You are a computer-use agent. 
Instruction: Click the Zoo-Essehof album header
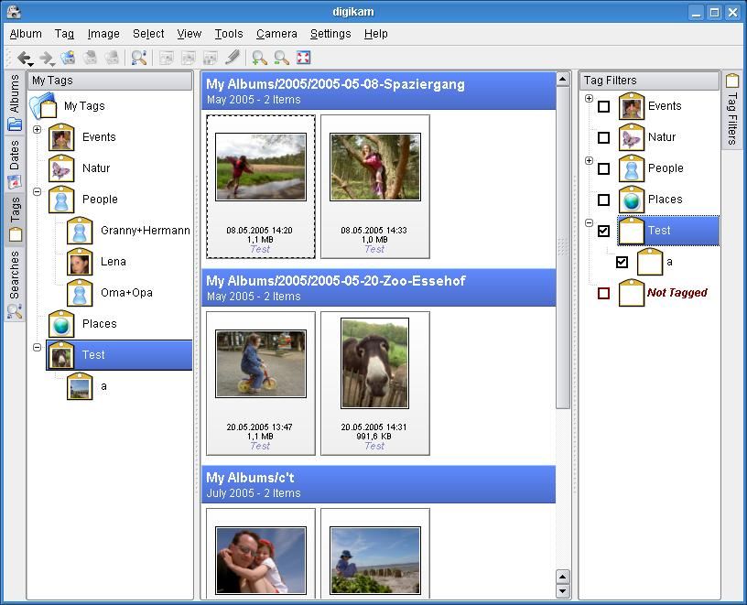pyautogui.click(x=379, y=287)
